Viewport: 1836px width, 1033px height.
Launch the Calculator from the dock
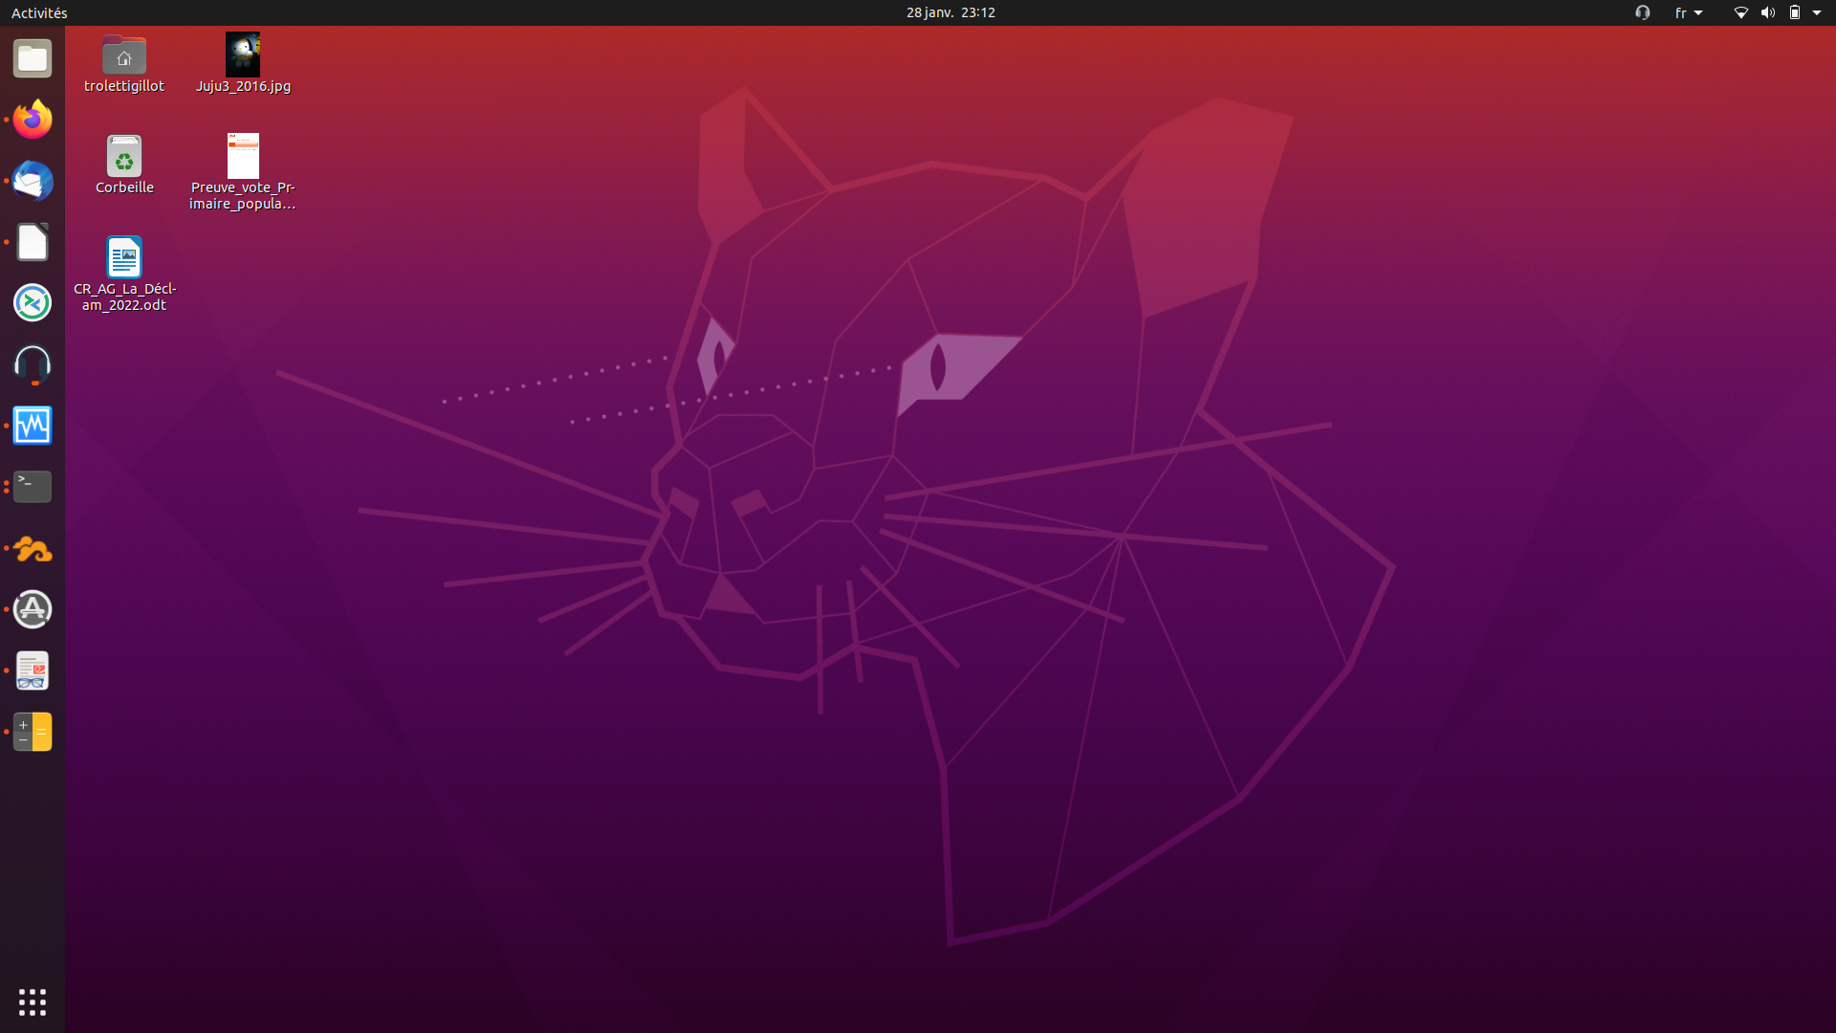pyautogui.click(x=33, y=732)
